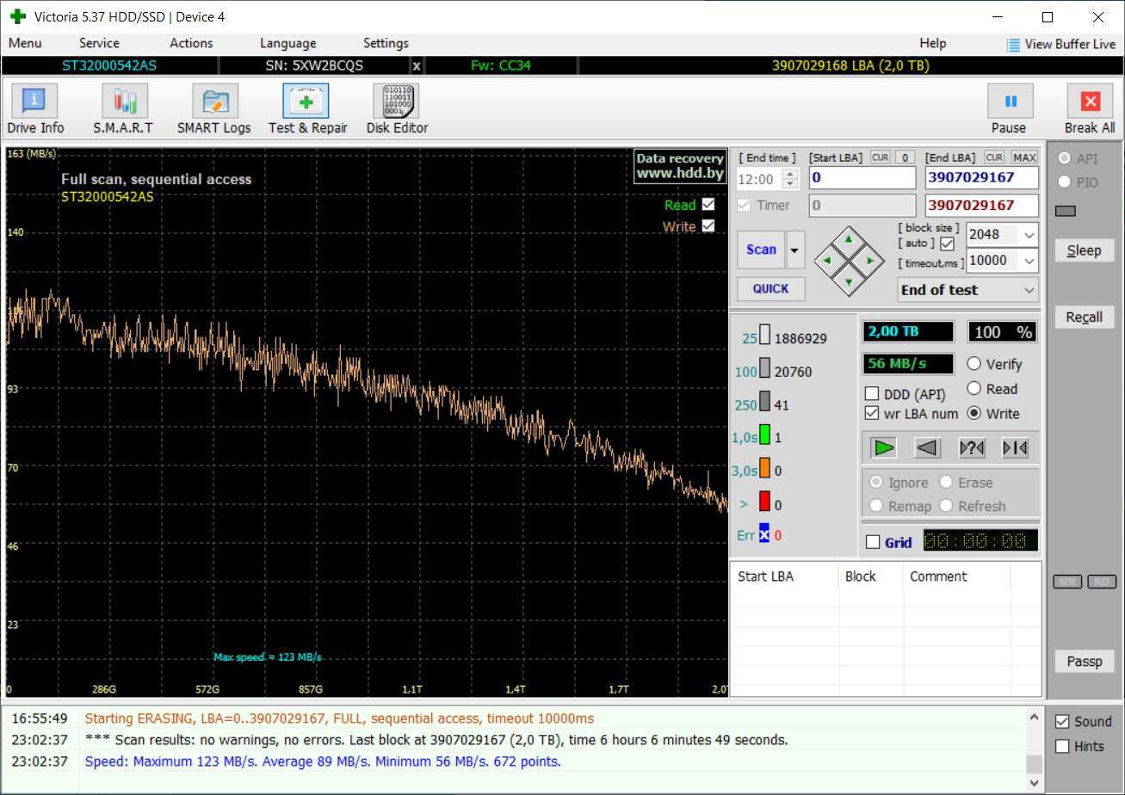The width and height of the screenshot is (1125, 795).
Task: Expand the block size dropdown
Action: 1029,235
